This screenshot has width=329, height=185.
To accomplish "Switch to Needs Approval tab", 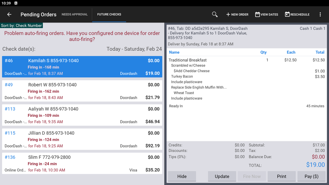I will pyautogui.click(x=75, y=14).
